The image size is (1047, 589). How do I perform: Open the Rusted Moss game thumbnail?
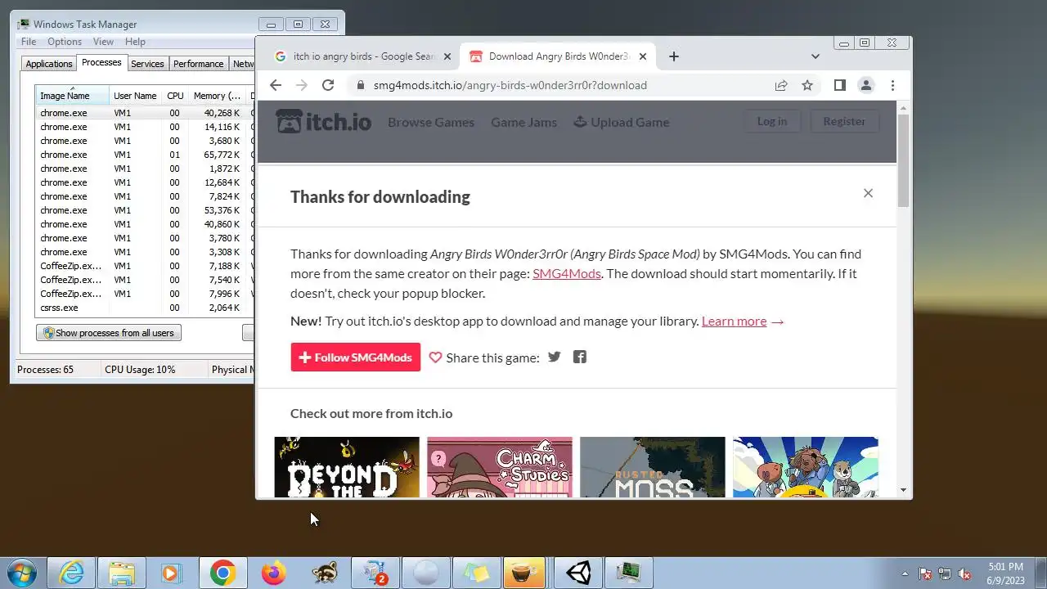tap(652, 467)
